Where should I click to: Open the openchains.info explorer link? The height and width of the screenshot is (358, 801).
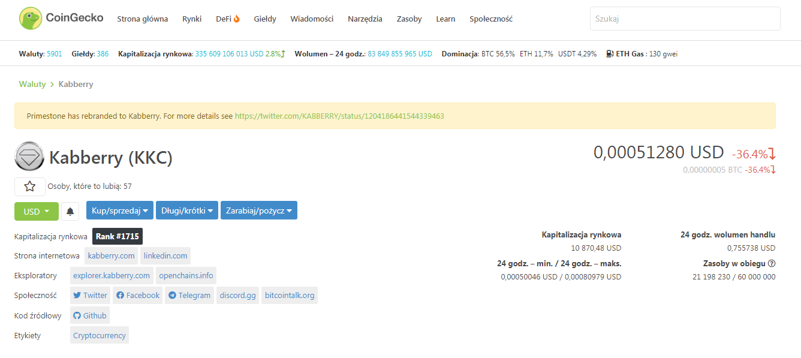click(186, 275)
